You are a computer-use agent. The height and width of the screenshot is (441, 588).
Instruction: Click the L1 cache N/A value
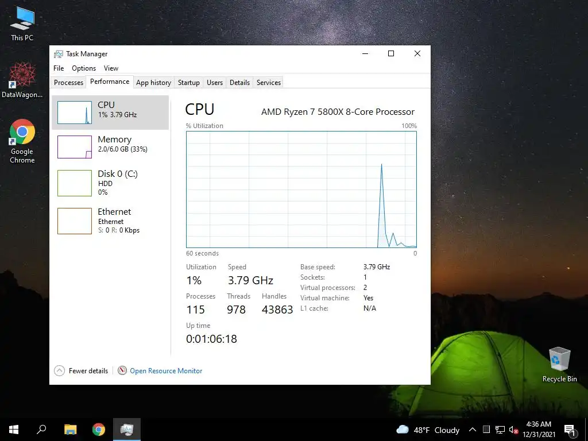369,308
